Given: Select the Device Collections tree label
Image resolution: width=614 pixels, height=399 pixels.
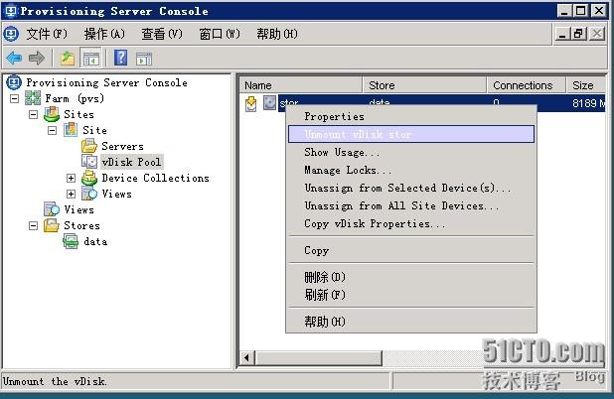Looking at the screenshot, I should point(155,178).
